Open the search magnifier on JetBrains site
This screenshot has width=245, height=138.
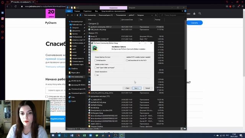coord(200,14)
